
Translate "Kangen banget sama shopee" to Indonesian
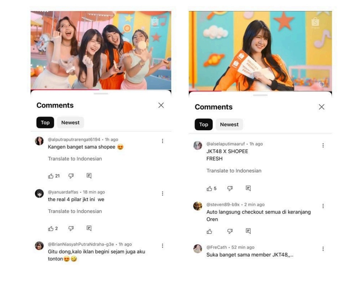[x=75, y=159]
